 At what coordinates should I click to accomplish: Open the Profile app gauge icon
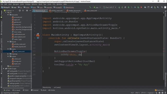point(135,7)
